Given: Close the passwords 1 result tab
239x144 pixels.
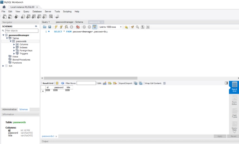Looking at the screenshot, I should click(x=56, y=136).
